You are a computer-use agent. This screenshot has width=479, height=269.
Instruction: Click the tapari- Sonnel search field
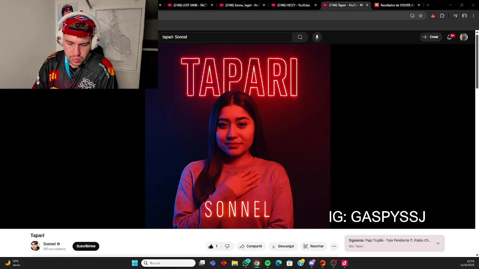[226, 37]
